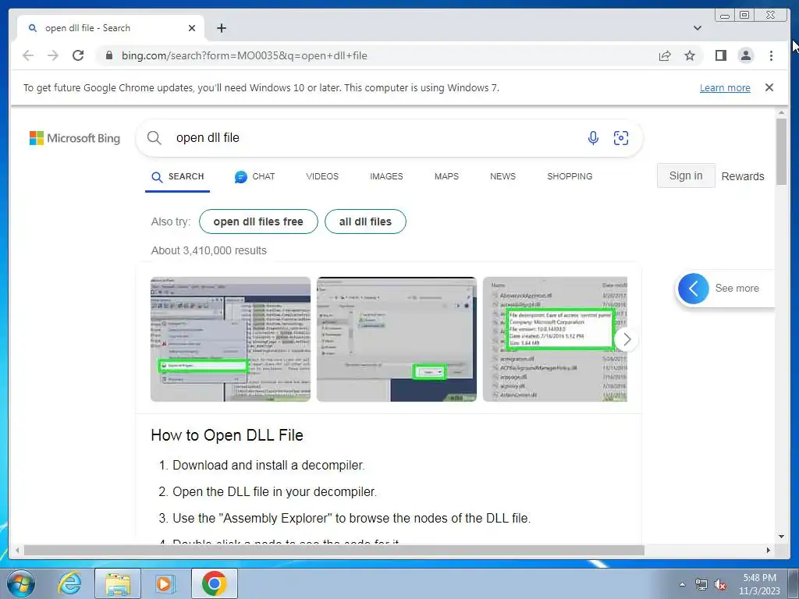Switch to the IMAGES tab
Screen dimensions: 799x599
click(x=386, y=176)
